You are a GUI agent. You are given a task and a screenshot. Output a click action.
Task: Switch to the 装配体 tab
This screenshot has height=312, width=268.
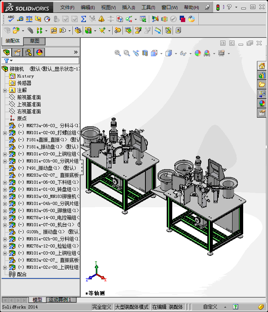click(13, 41)
